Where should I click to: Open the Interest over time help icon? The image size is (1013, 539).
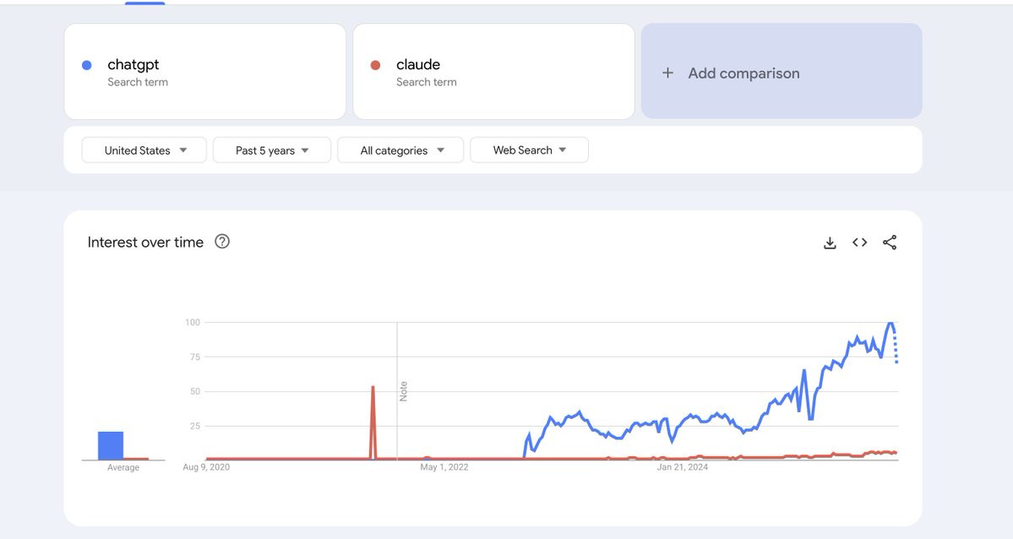pos(222,242)
